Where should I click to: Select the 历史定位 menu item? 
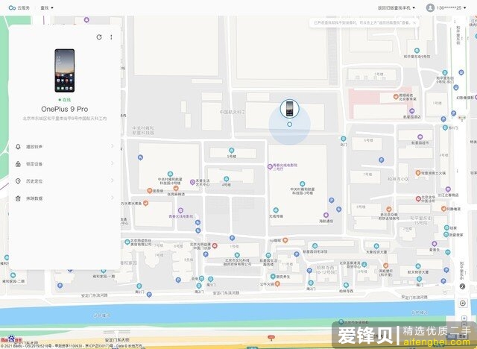pyautogui.click(x=34, y=180)
